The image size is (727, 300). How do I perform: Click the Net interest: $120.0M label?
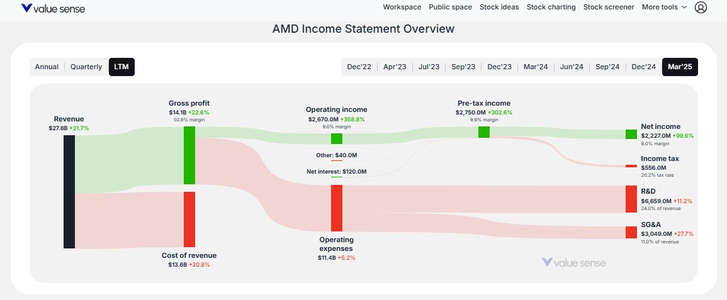337,171
